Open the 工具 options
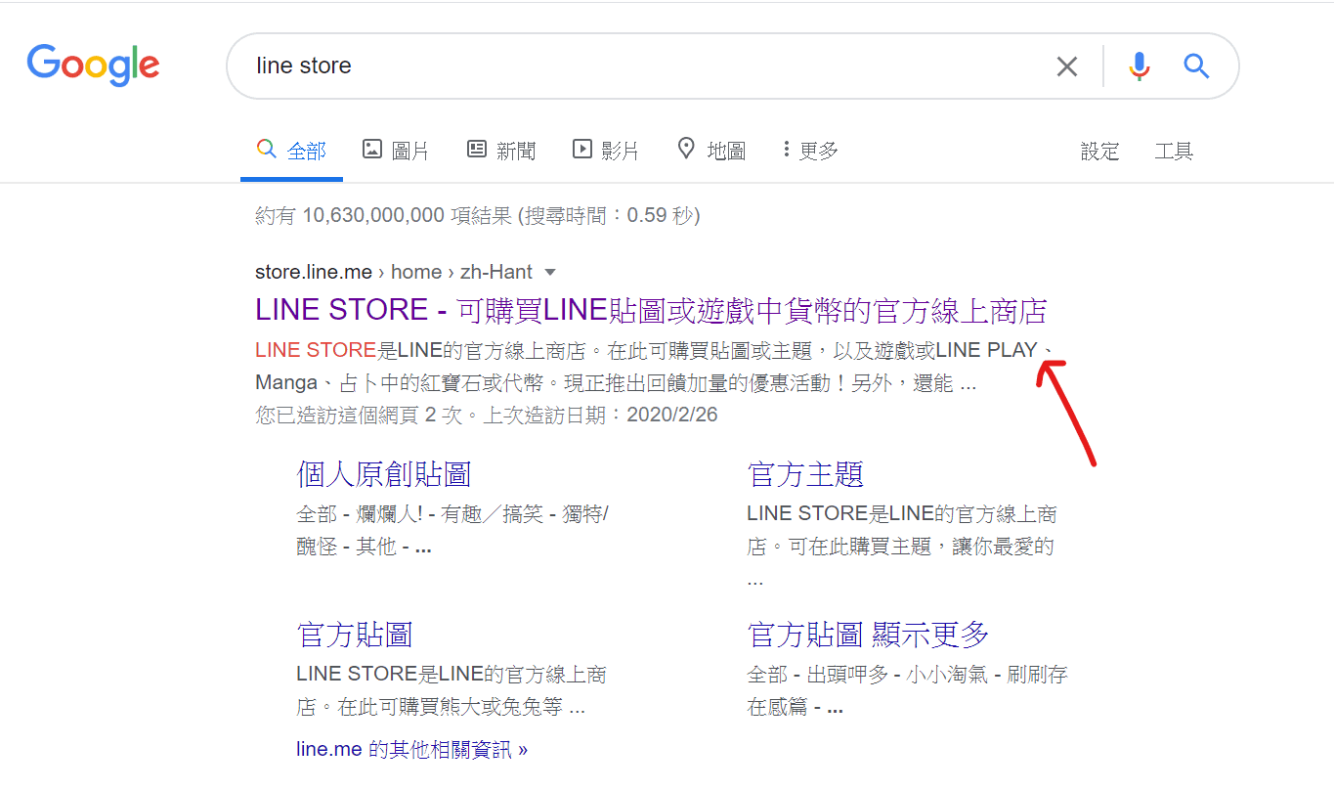1334x790 pixels. point(1173,151)
